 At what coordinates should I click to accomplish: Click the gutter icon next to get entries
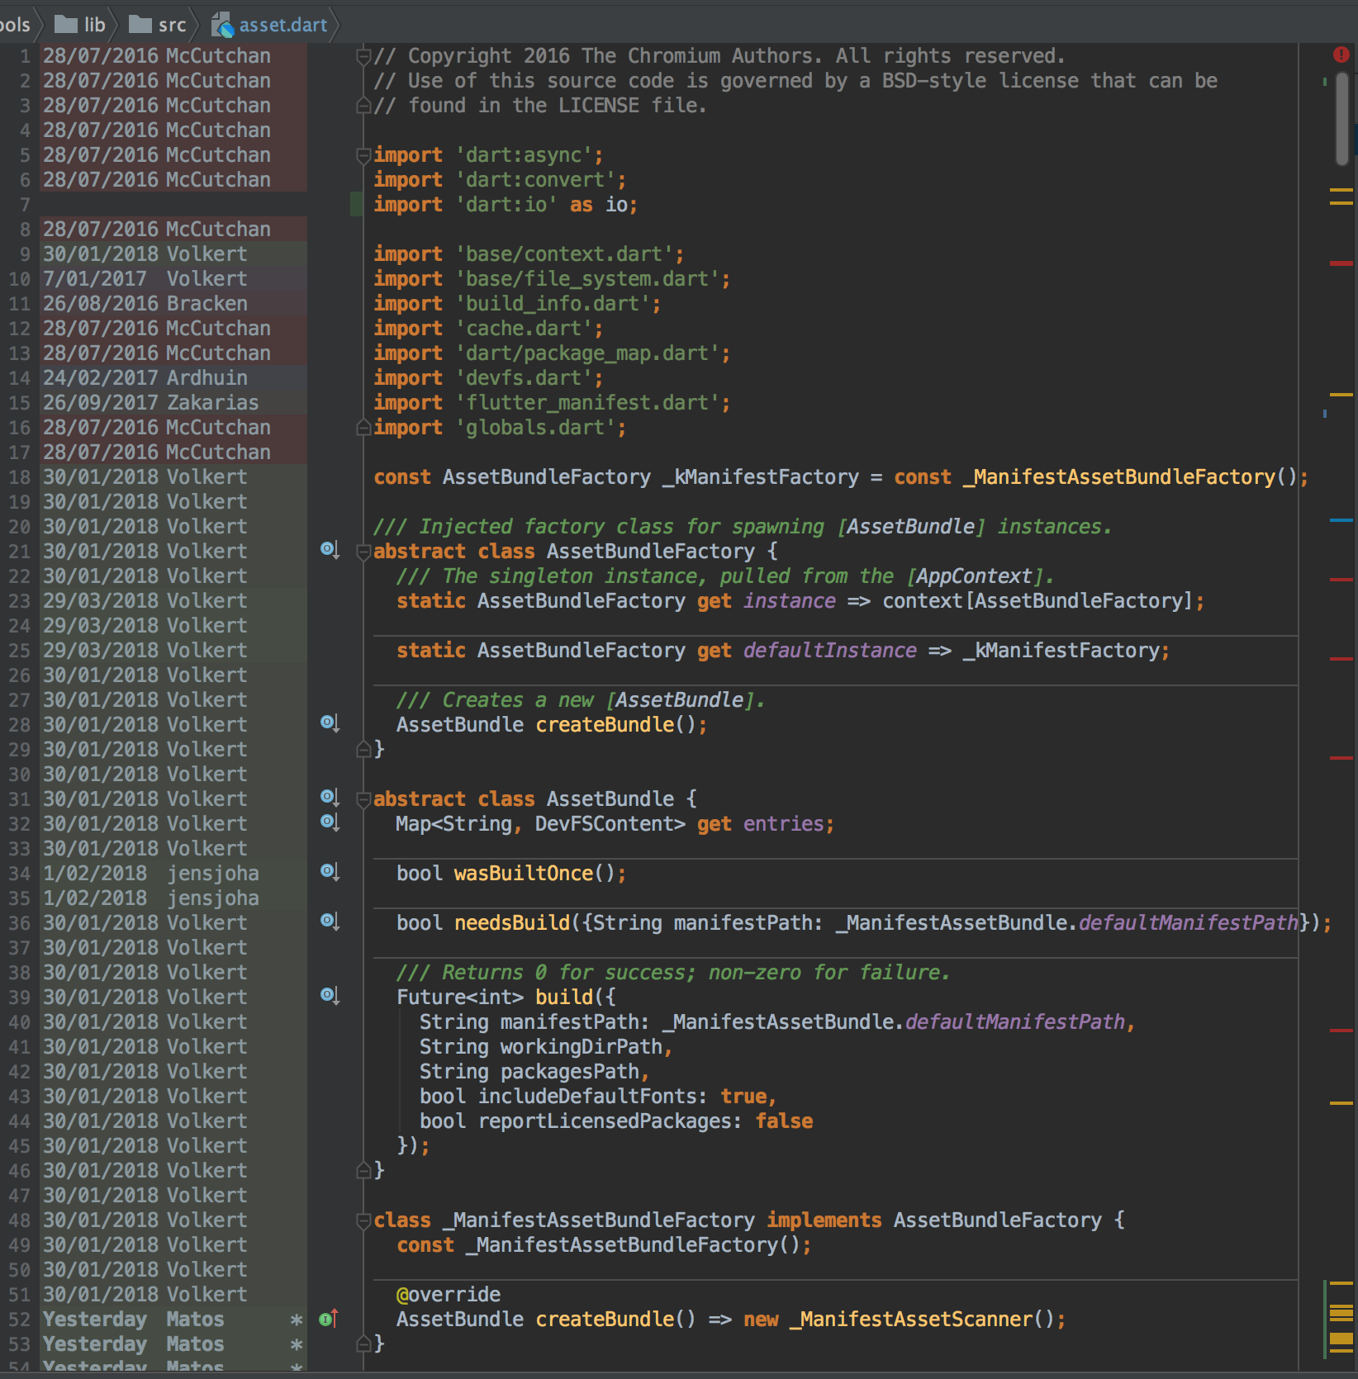tap(330, 822)
